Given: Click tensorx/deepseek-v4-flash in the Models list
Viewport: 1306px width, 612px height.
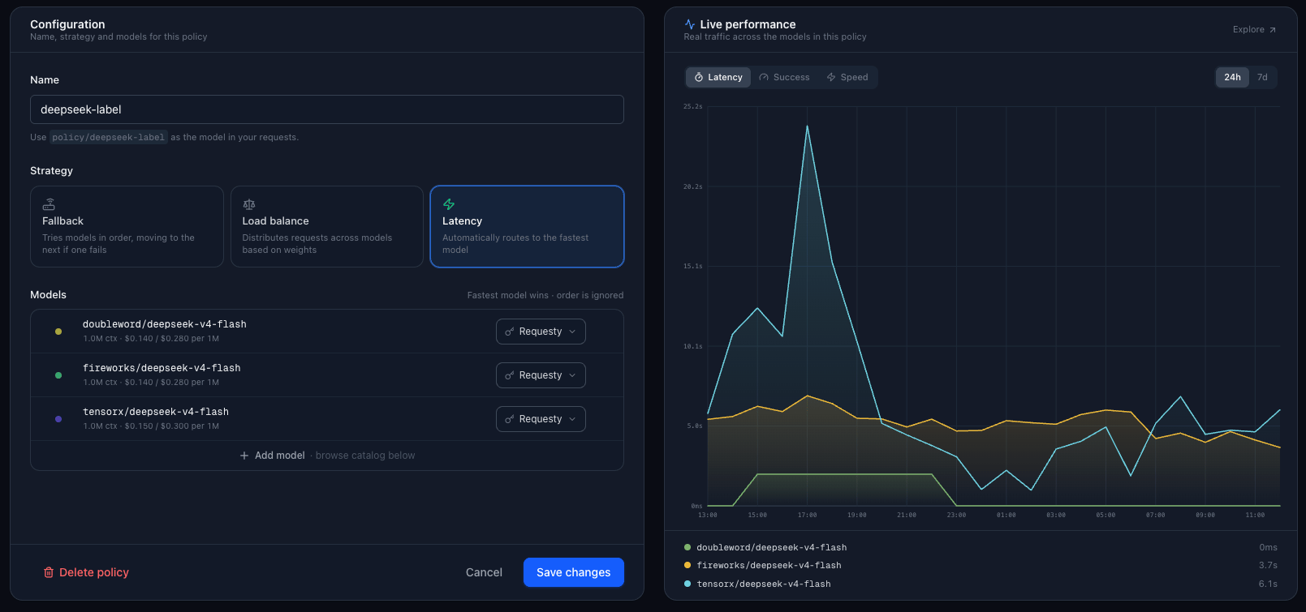Looking at the screenshot, I should (156, 412).
